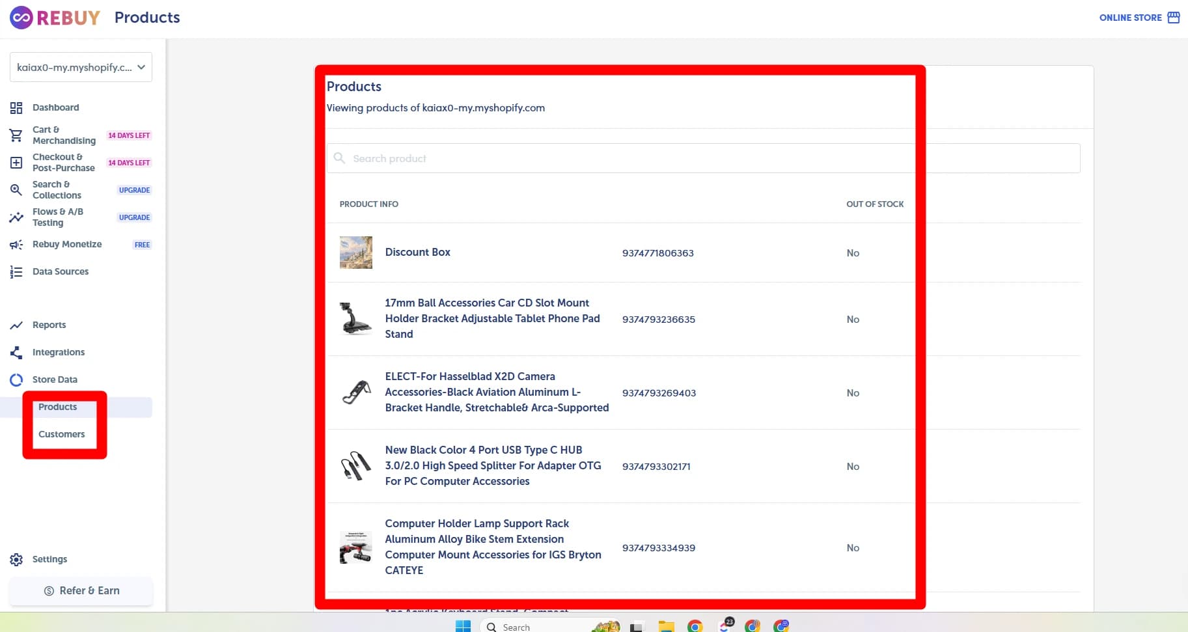This screenshot has height=632, width=1188.
Task: Click the search magnifier in product search
Action: click(x=339, y=158)
